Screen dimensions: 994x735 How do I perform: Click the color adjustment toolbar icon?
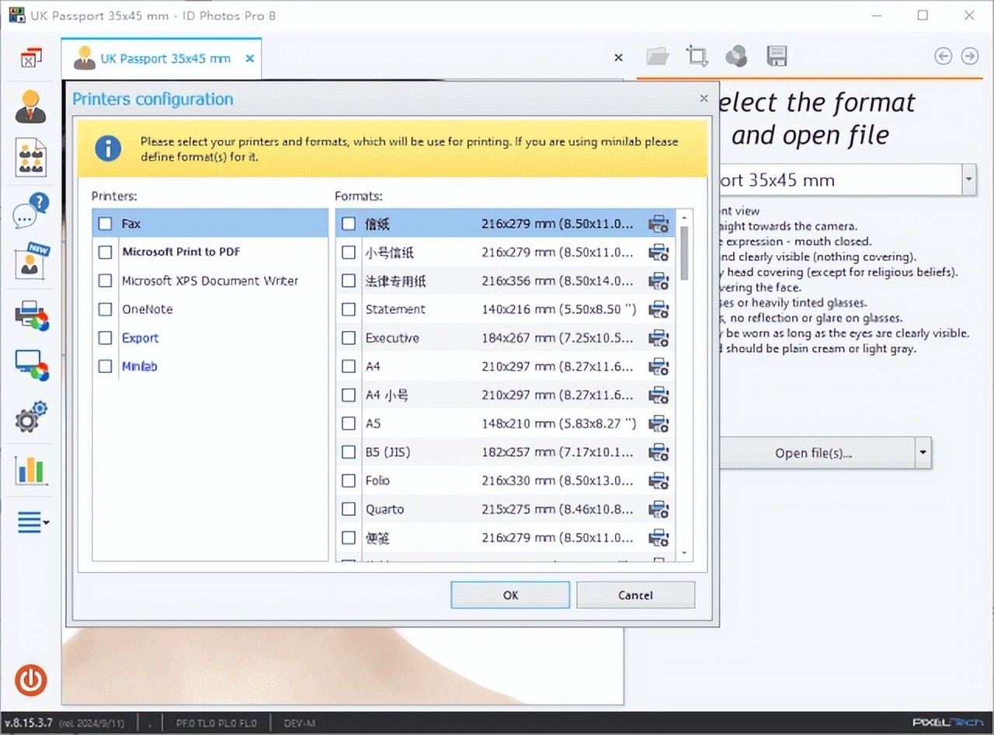[x=736, y=56]
